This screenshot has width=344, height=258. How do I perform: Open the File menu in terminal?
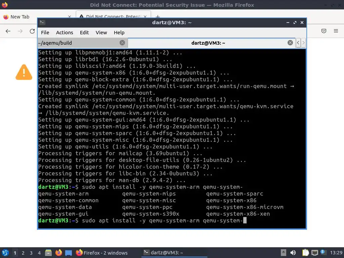tap(45, 33)
